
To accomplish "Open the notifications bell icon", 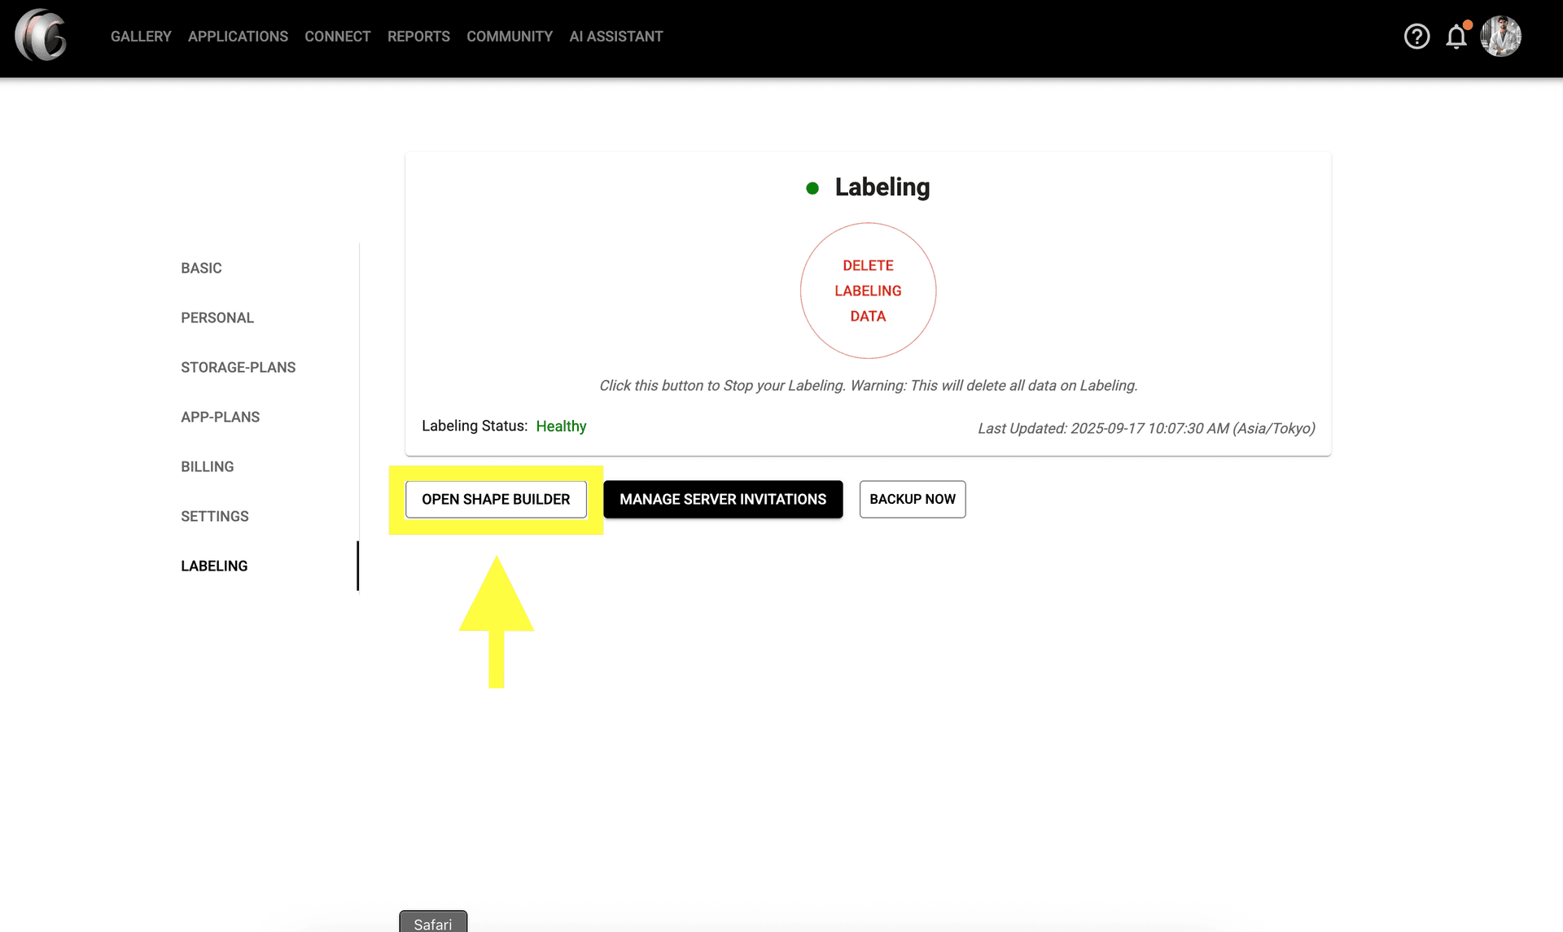I will 1456,37.
